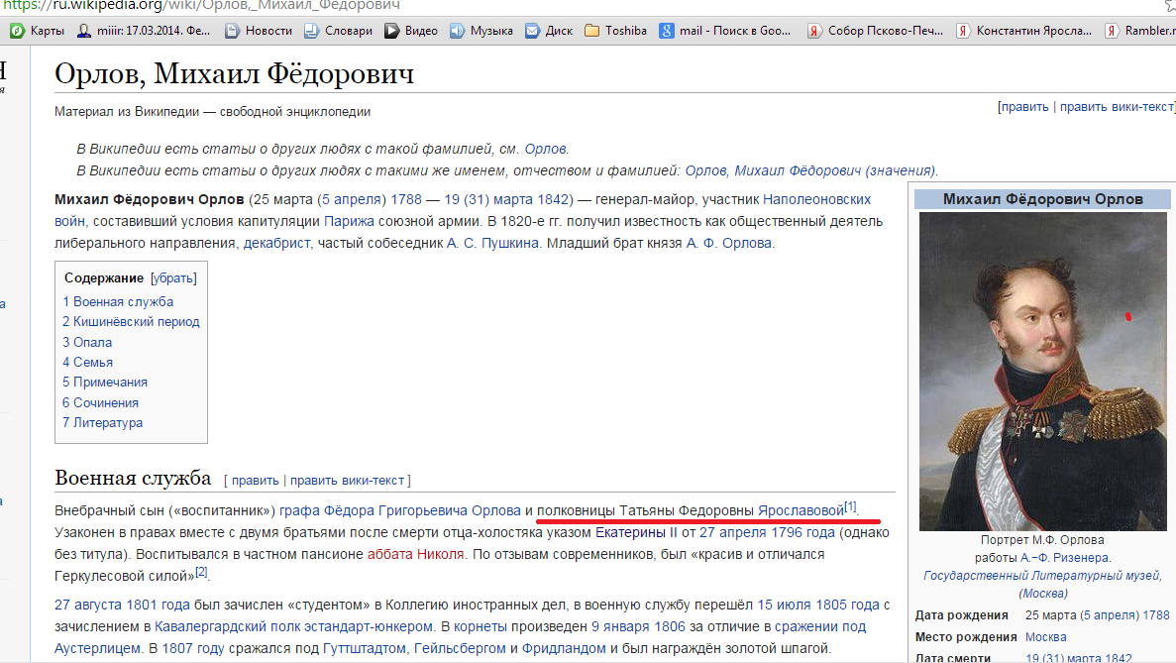Click the top-right править вики-текст link

point(1116,106)
